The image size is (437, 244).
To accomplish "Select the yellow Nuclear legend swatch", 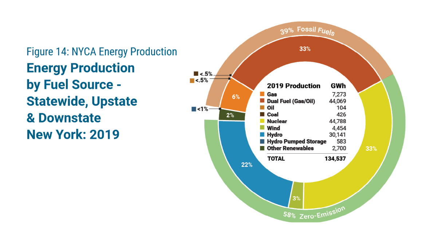I will pos(262,121).
